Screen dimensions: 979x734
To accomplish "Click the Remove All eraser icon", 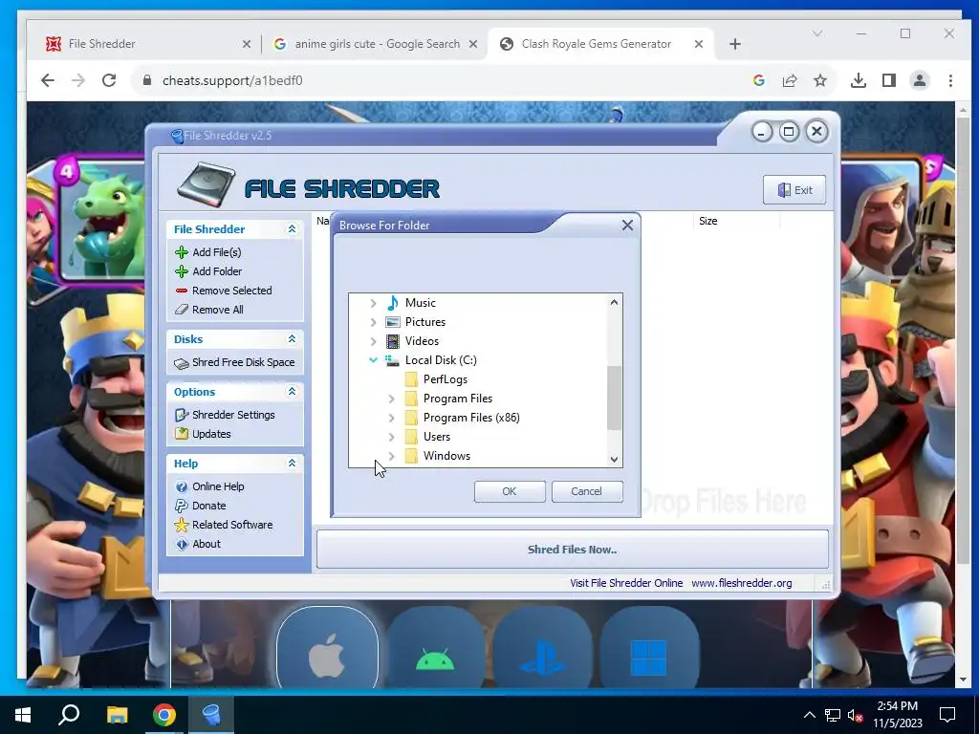I will click(182, 310).
